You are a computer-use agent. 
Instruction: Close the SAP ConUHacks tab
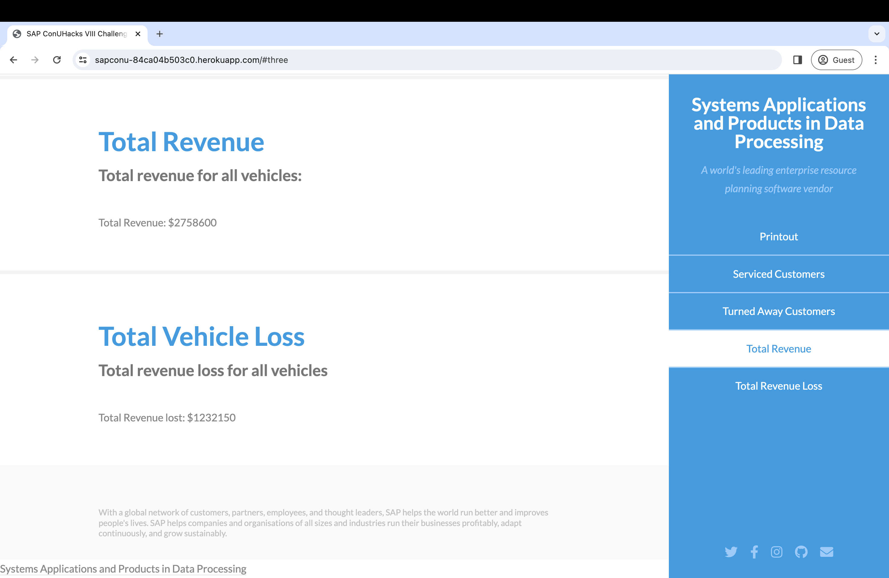tap(138, 34)
